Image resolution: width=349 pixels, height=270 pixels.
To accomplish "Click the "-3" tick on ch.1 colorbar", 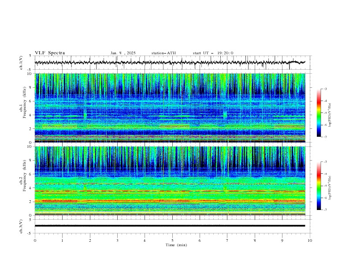I will click(325, 89).
